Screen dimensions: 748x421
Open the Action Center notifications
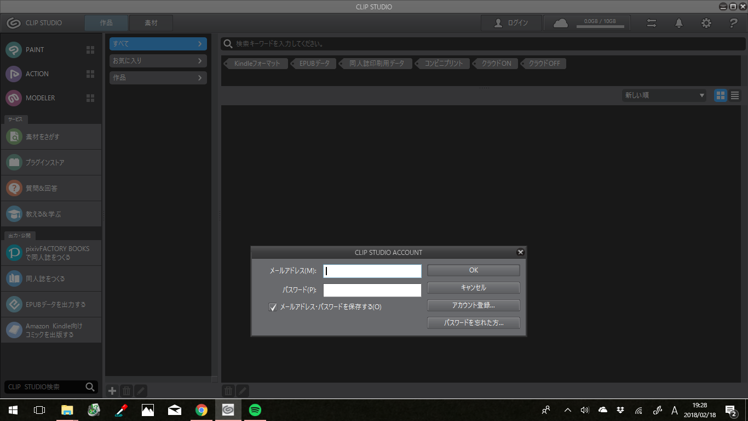click(x=730, y=410)
